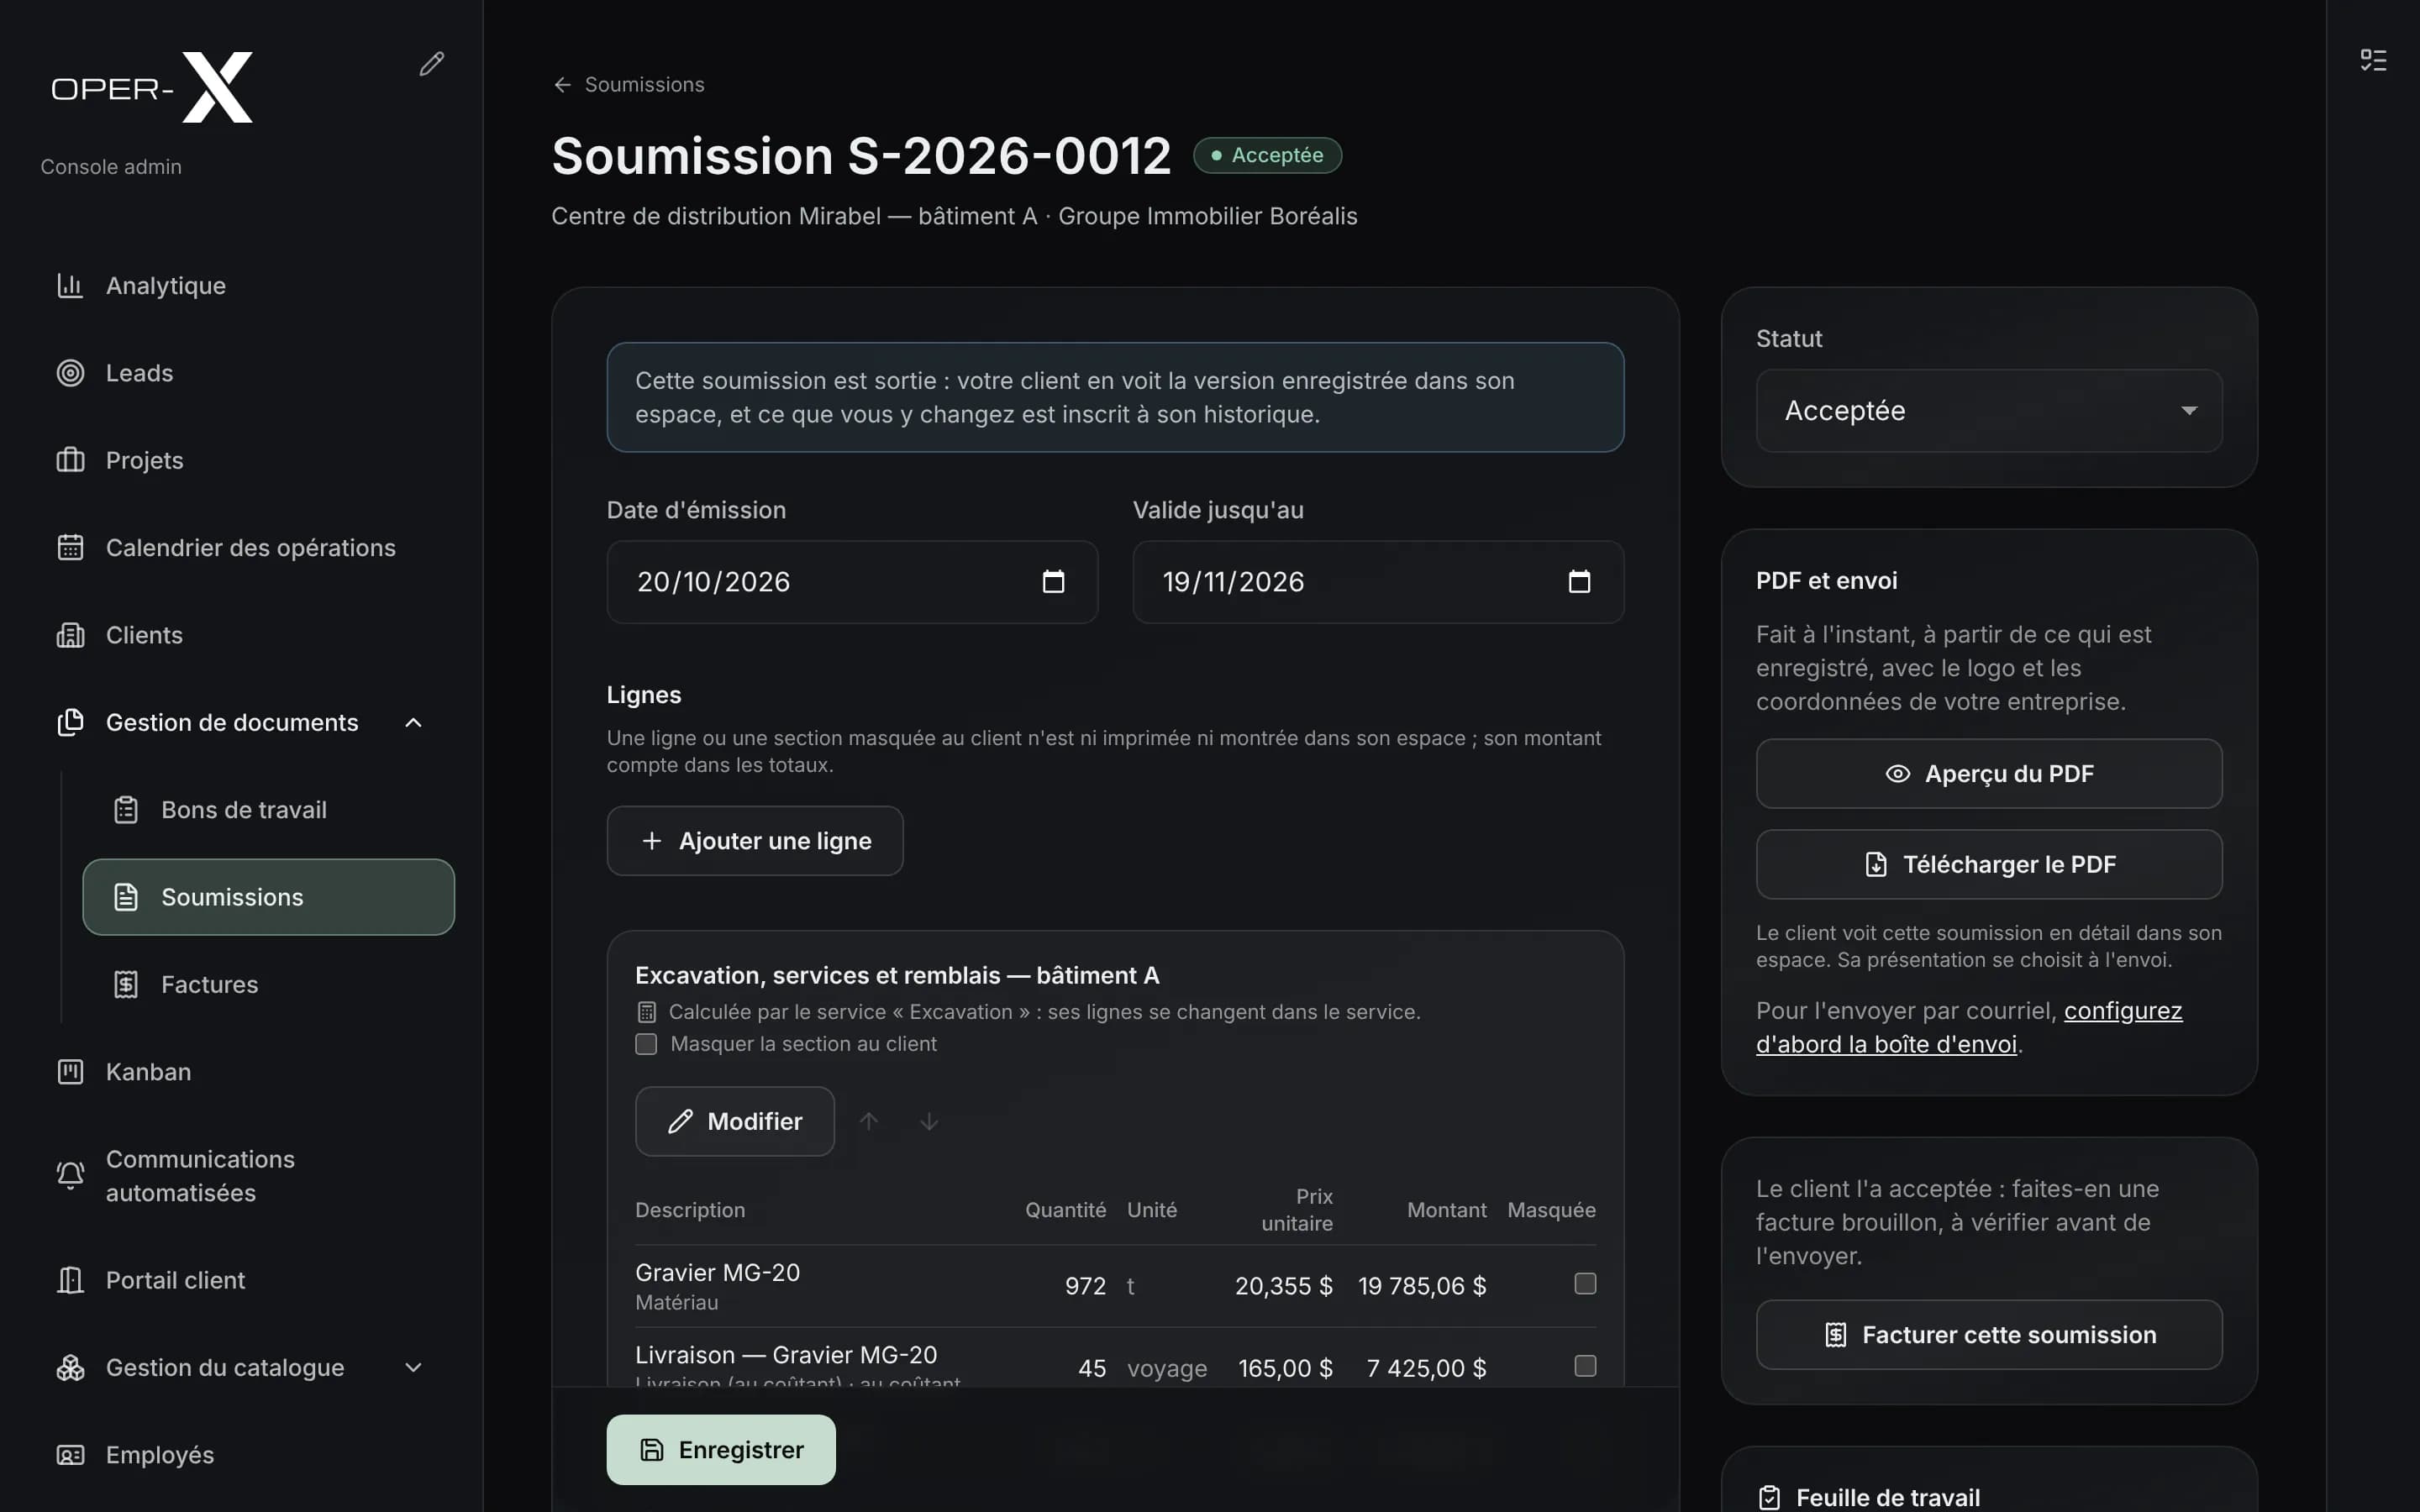2420x1512 pixels.
Task: Click the amount 19 785,06 $
Action: click(x=1422, y=1286)
